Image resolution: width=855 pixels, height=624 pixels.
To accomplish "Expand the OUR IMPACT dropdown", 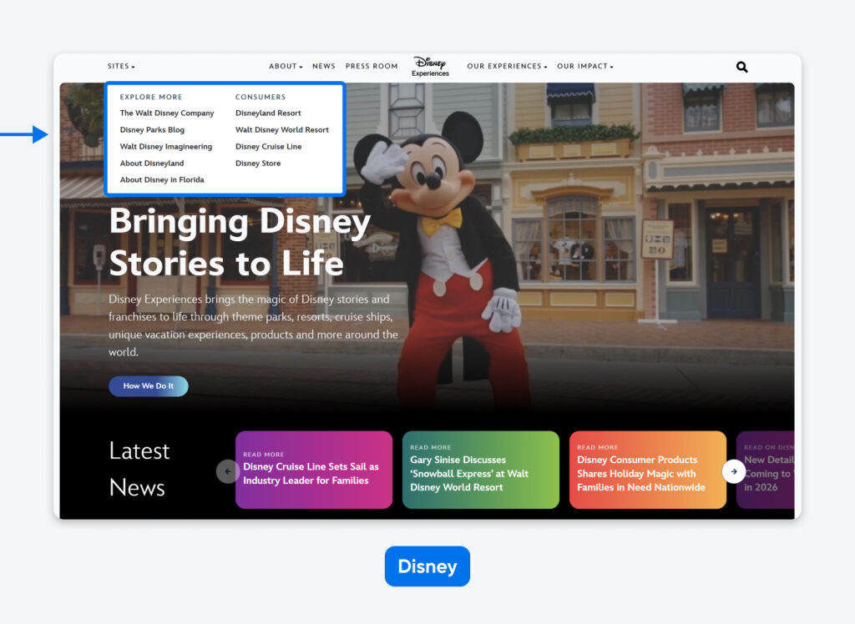I will 584,66.
